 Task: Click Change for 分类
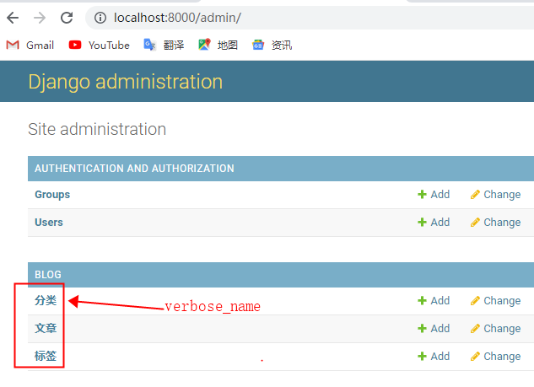(x=495, y=300)
